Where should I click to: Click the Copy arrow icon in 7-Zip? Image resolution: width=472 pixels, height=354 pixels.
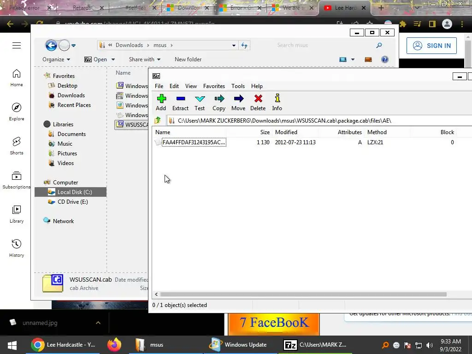pos(219,99)
